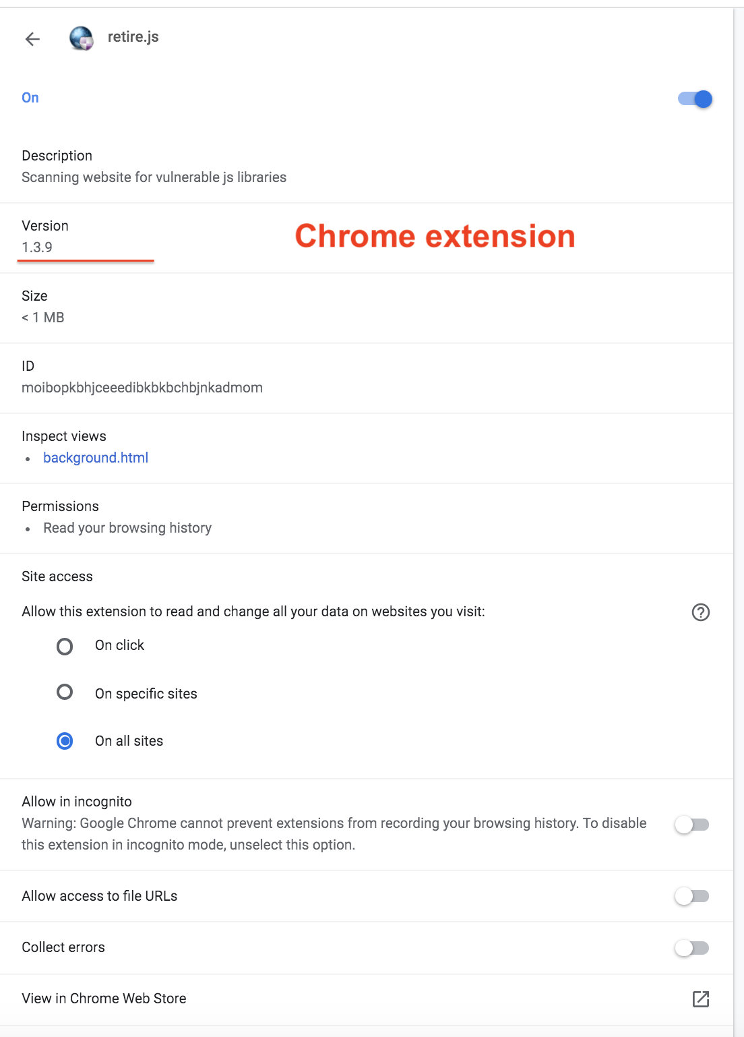Select the On all sites radio button

(x=64, y=741)
